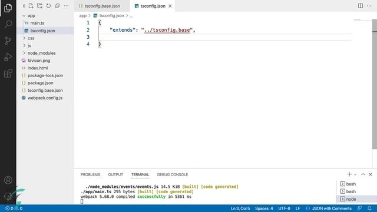
Task: Open notifications bell in status bar
Action: pyautogui.click(x=369, y=208)
